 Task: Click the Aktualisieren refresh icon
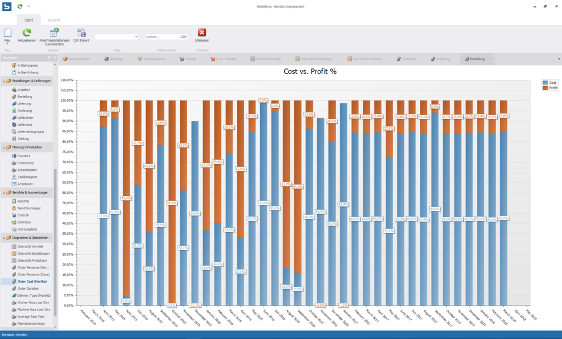tap(26, 32)
